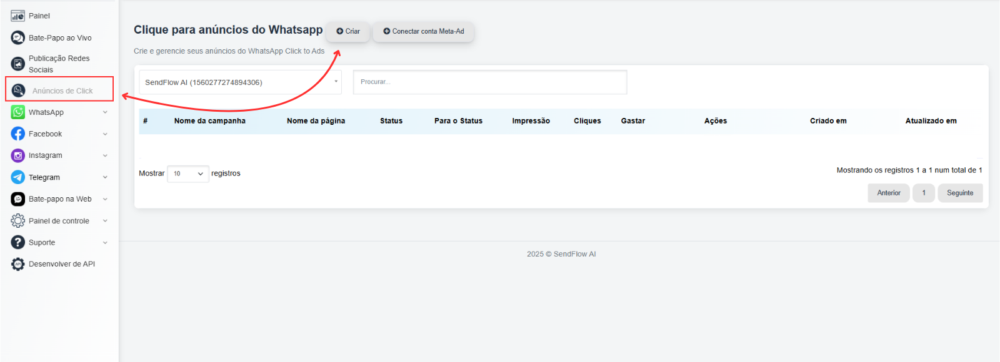Open Bate-Papo ao Vivo chat icon

tap(17, 37)
